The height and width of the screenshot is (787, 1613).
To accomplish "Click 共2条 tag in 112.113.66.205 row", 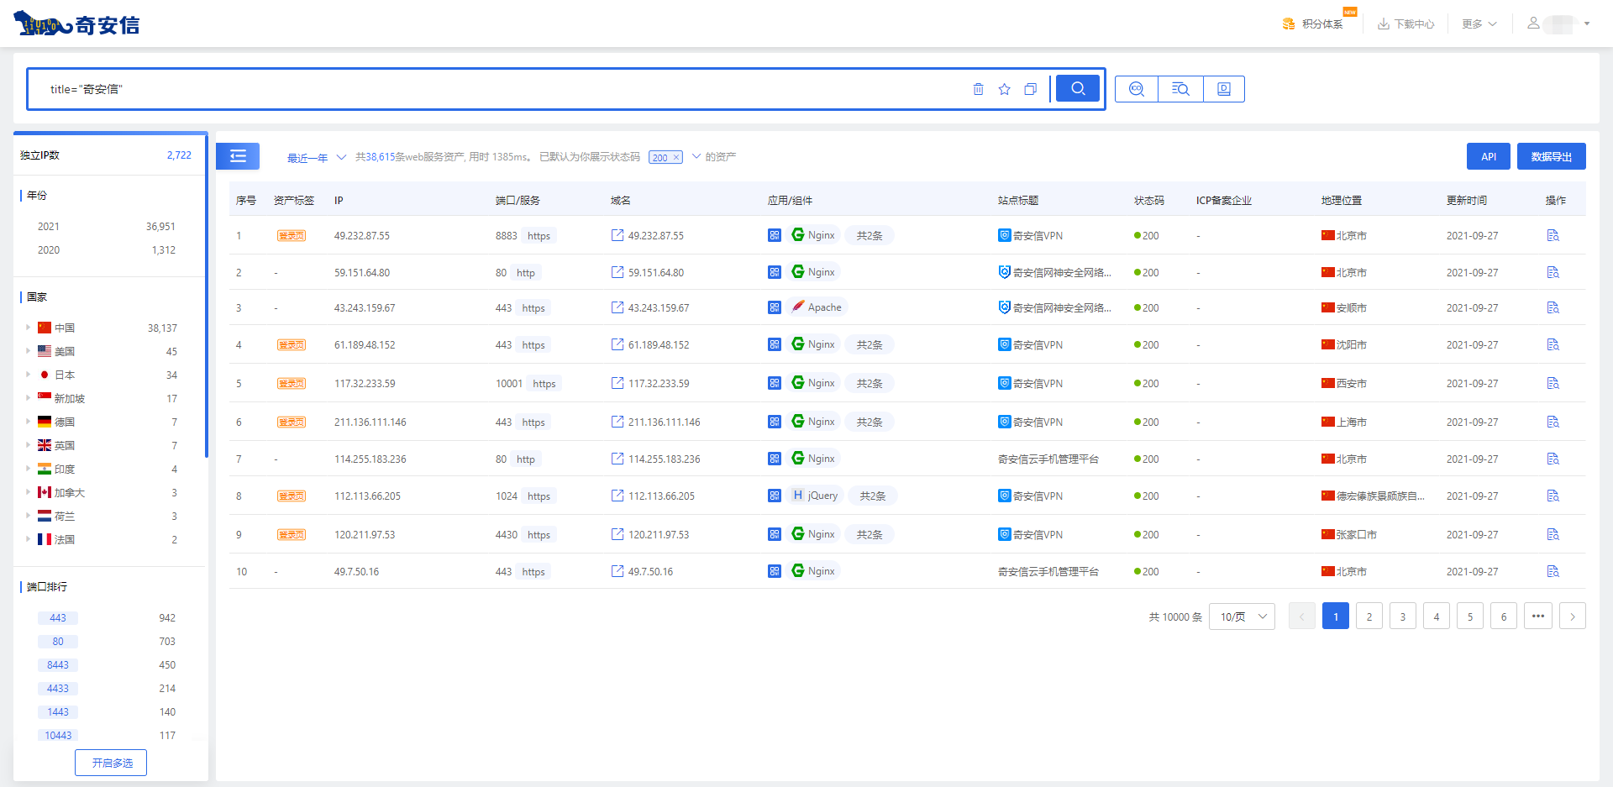I will tap(873, 496).
